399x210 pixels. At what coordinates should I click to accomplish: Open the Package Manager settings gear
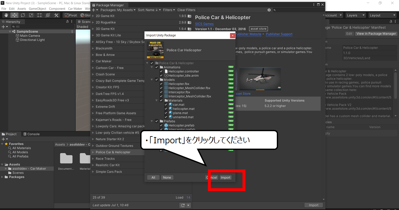coord(269,10)
